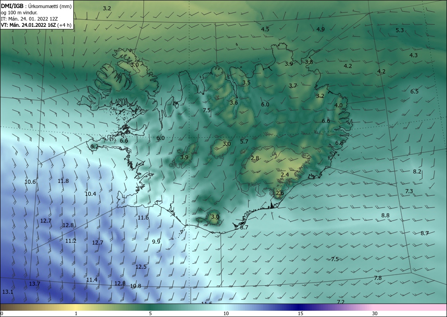This screenshot has height=317, width=447.
Task: Click the 10.6 value in the west
Action: [x=30, y=182]
